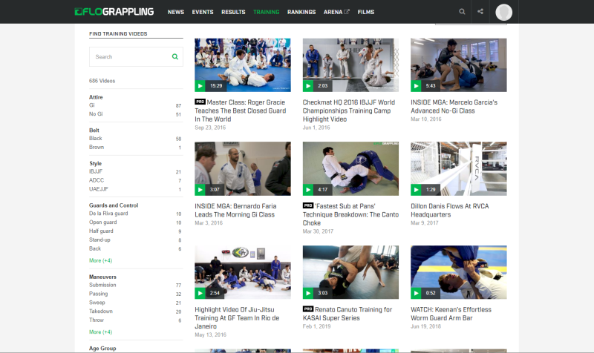594x353 pixels.
Task: Open Dillon Danis Flows At RVCA title
Action: click(450, 211)
